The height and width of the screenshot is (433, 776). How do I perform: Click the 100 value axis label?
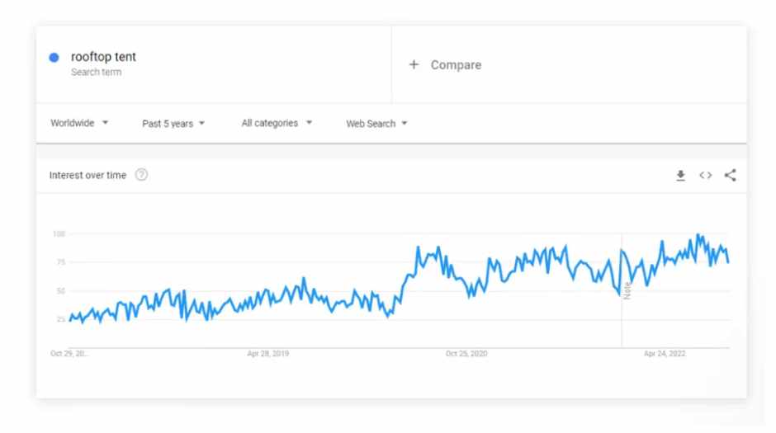click(59, 233)
